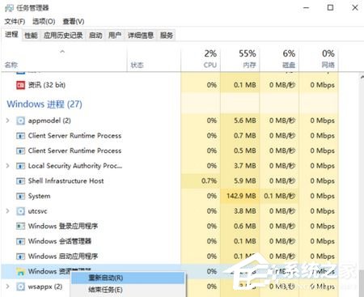Click the process list vertical scrollbar
Image resolution: width=364 pixels, height=297 pixels.
362,184
